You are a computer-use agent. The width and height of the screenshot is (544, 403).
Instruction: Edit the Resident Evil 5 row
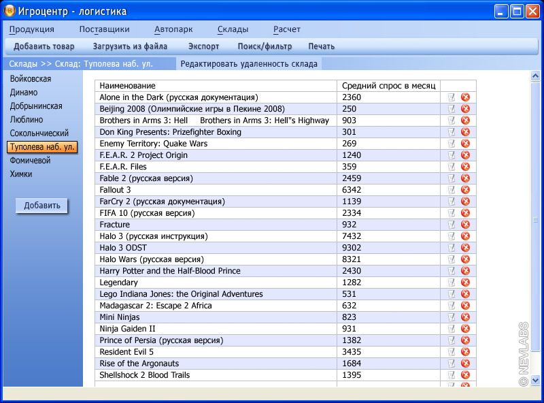tap(452, 352)
